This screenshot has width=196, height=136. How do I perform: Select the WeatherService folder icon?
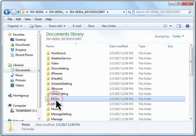point(48,58)
